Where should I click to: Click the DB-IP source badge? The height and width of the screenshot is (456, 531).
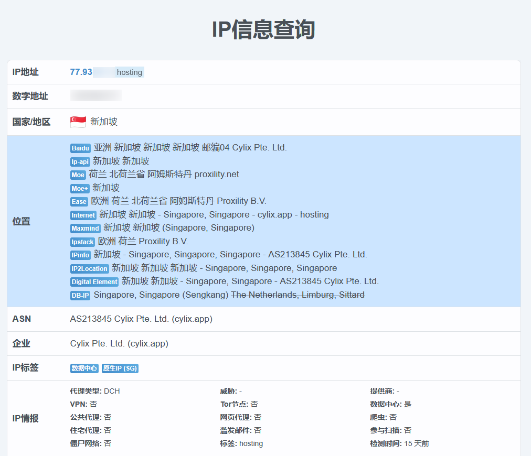[79, 295]
